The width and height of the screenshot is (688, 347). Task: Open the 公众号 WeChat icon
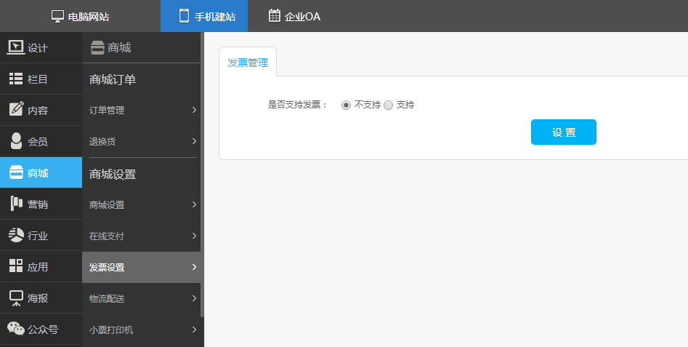tap(16, 329)
